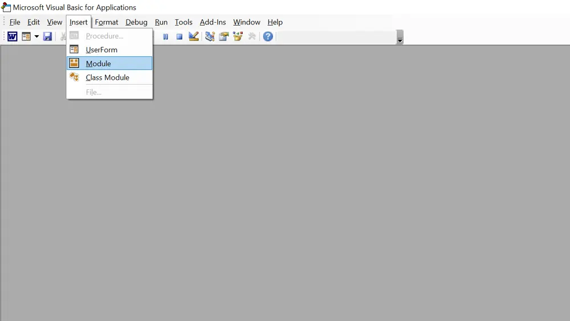Open Project Explorer from the toolbar

[210, 36]
